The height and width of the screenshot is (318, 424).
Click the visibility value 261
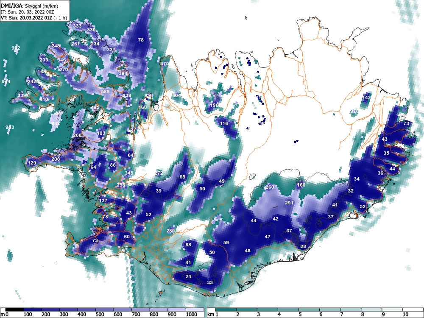75,44
